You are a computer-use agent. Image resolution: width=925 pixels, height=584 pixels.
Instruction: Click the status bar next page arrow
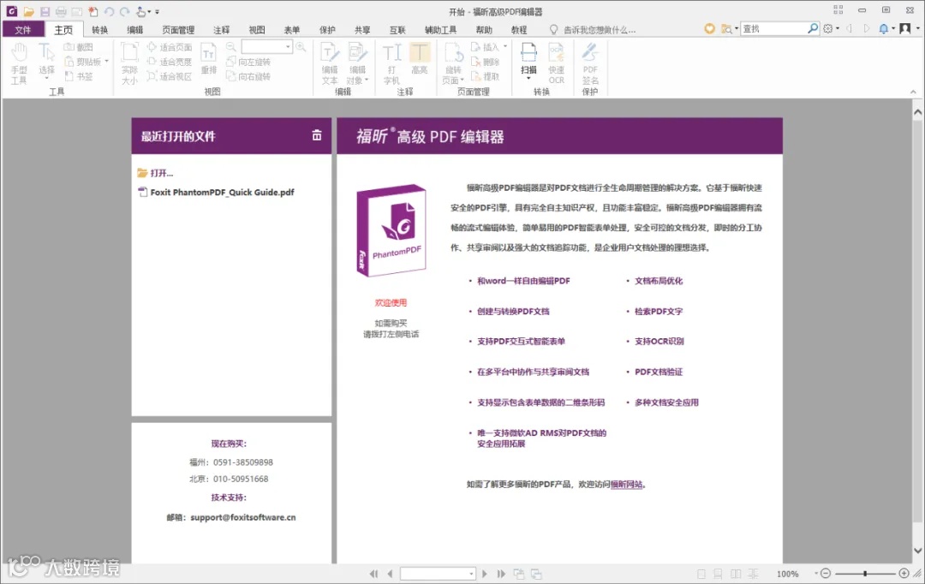click(485, 574)
